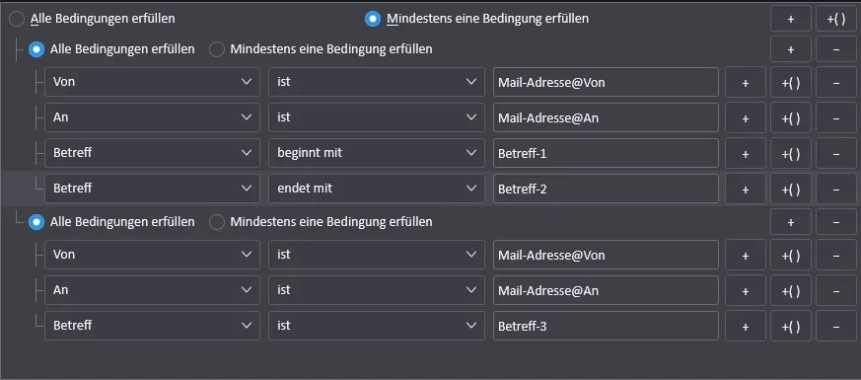The image size is (861, 380).
Task: Add a nested group after the Betreff-3 row
Action: [791, 326]
